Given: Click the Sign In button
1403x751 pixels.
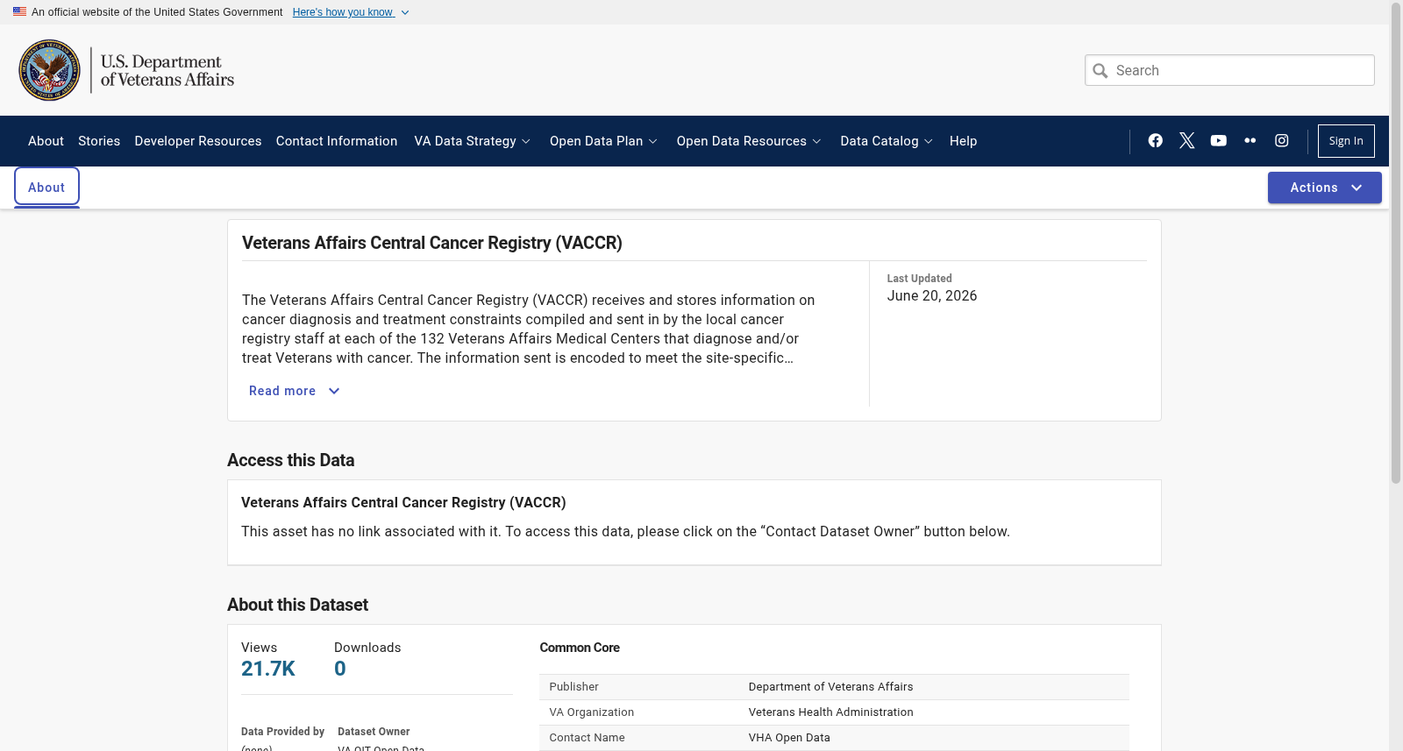Looking at the screenshot, I should [x=1346, y=141].
